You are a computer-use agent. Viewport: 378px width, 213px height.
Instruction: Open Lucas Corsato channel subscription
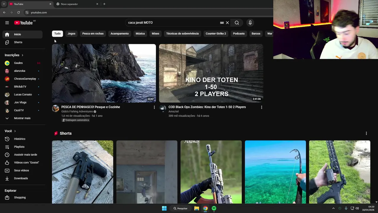tap(22, 95)
